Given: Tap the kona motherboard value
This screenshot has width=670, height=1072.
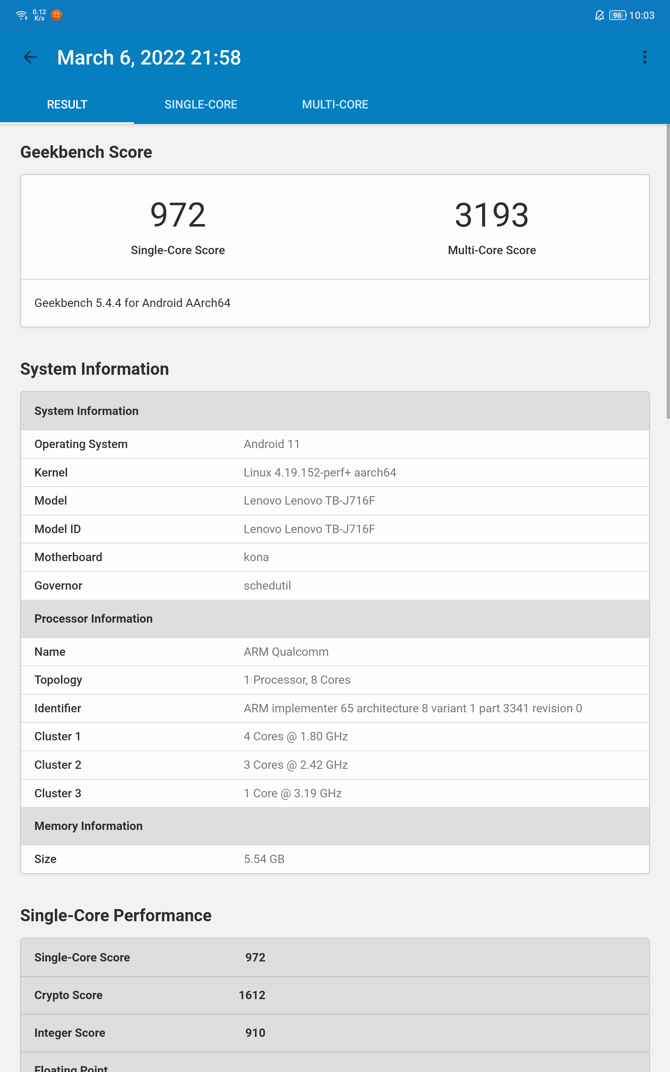Looking at the screenshot, I should click(x=256, y=557).
